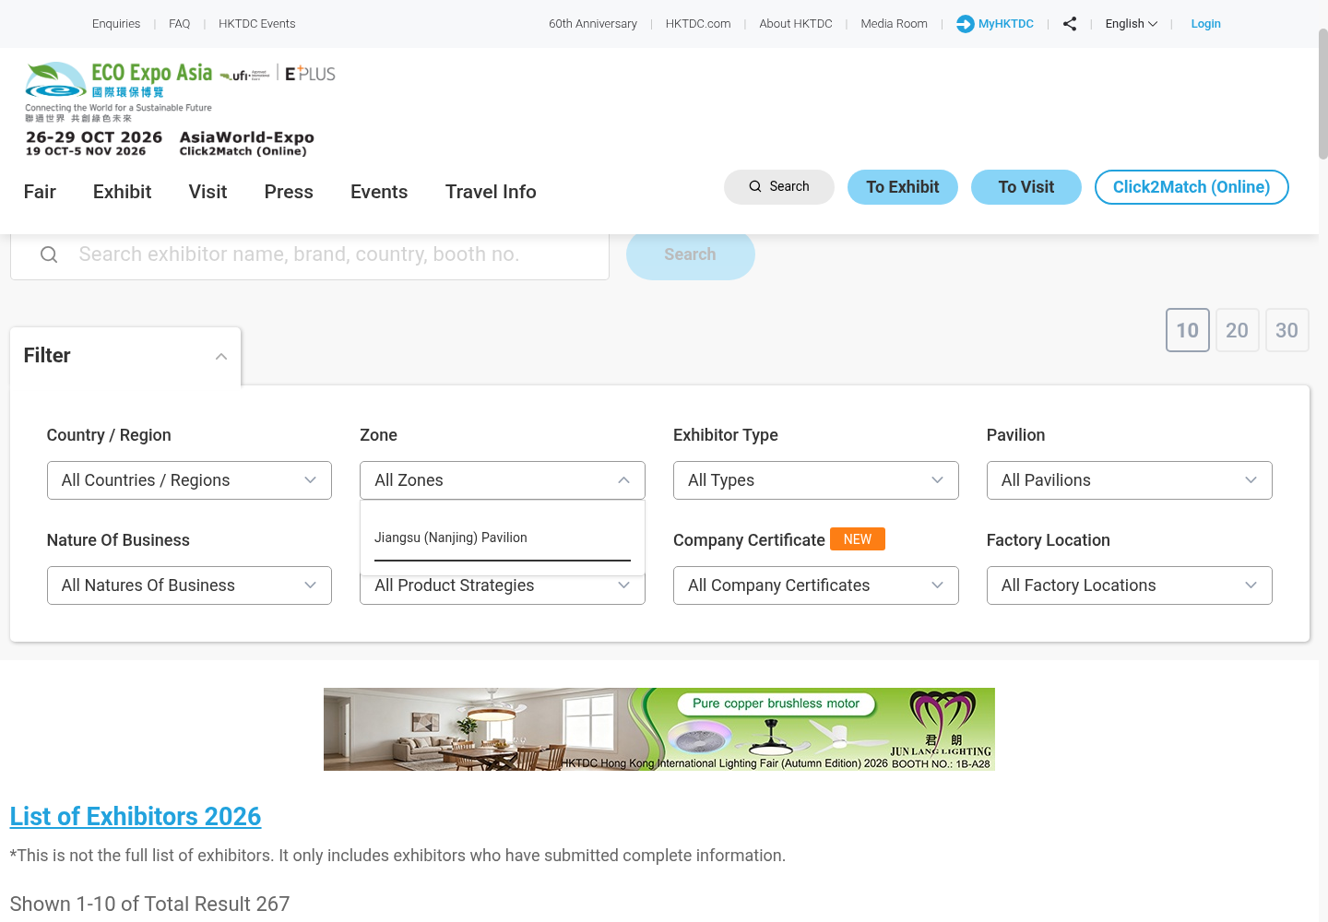Screen dimensions: 1328x922
Task: Click the Click2Match (Online) button
Action: coord(1192,187)
